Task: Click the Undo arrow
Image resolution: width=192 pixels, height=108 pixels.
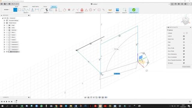Action: [13, 4]
